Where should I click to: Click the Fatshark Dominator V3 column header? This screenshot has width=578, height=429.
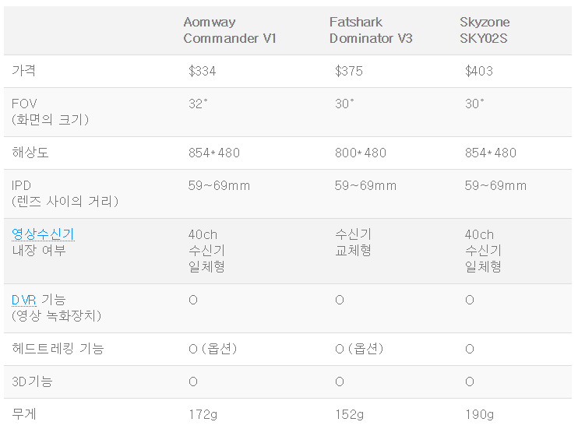[371, 30]
